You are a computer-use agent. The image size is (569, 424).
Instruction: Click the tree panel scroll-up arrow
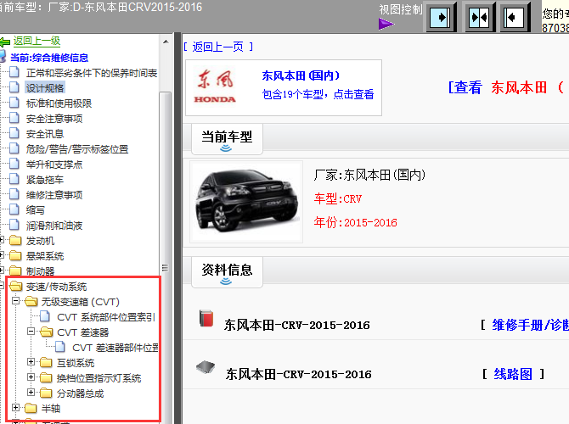click(x=166, y=42)
